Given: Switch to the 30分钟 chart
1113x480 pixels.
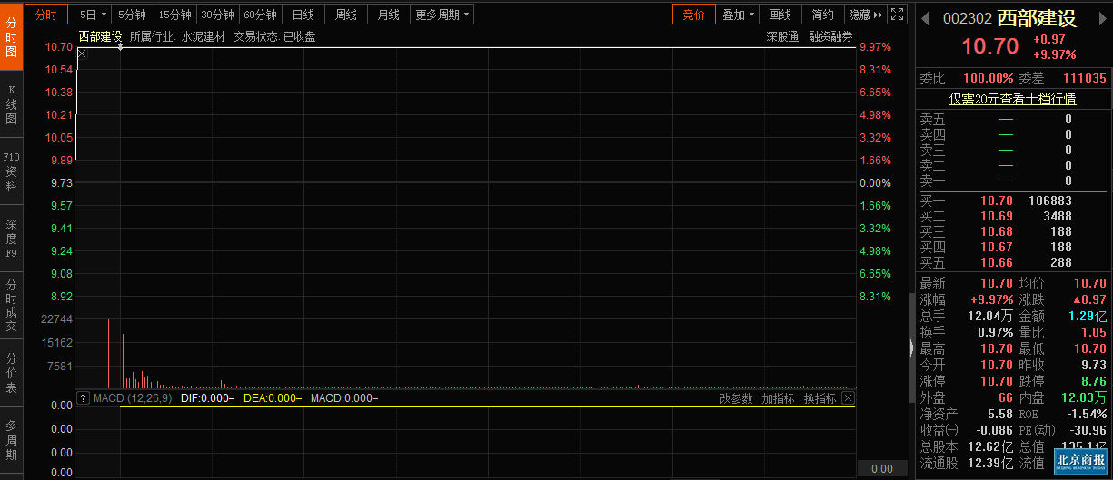Looking at the screenshot, I should pos(217,15).
